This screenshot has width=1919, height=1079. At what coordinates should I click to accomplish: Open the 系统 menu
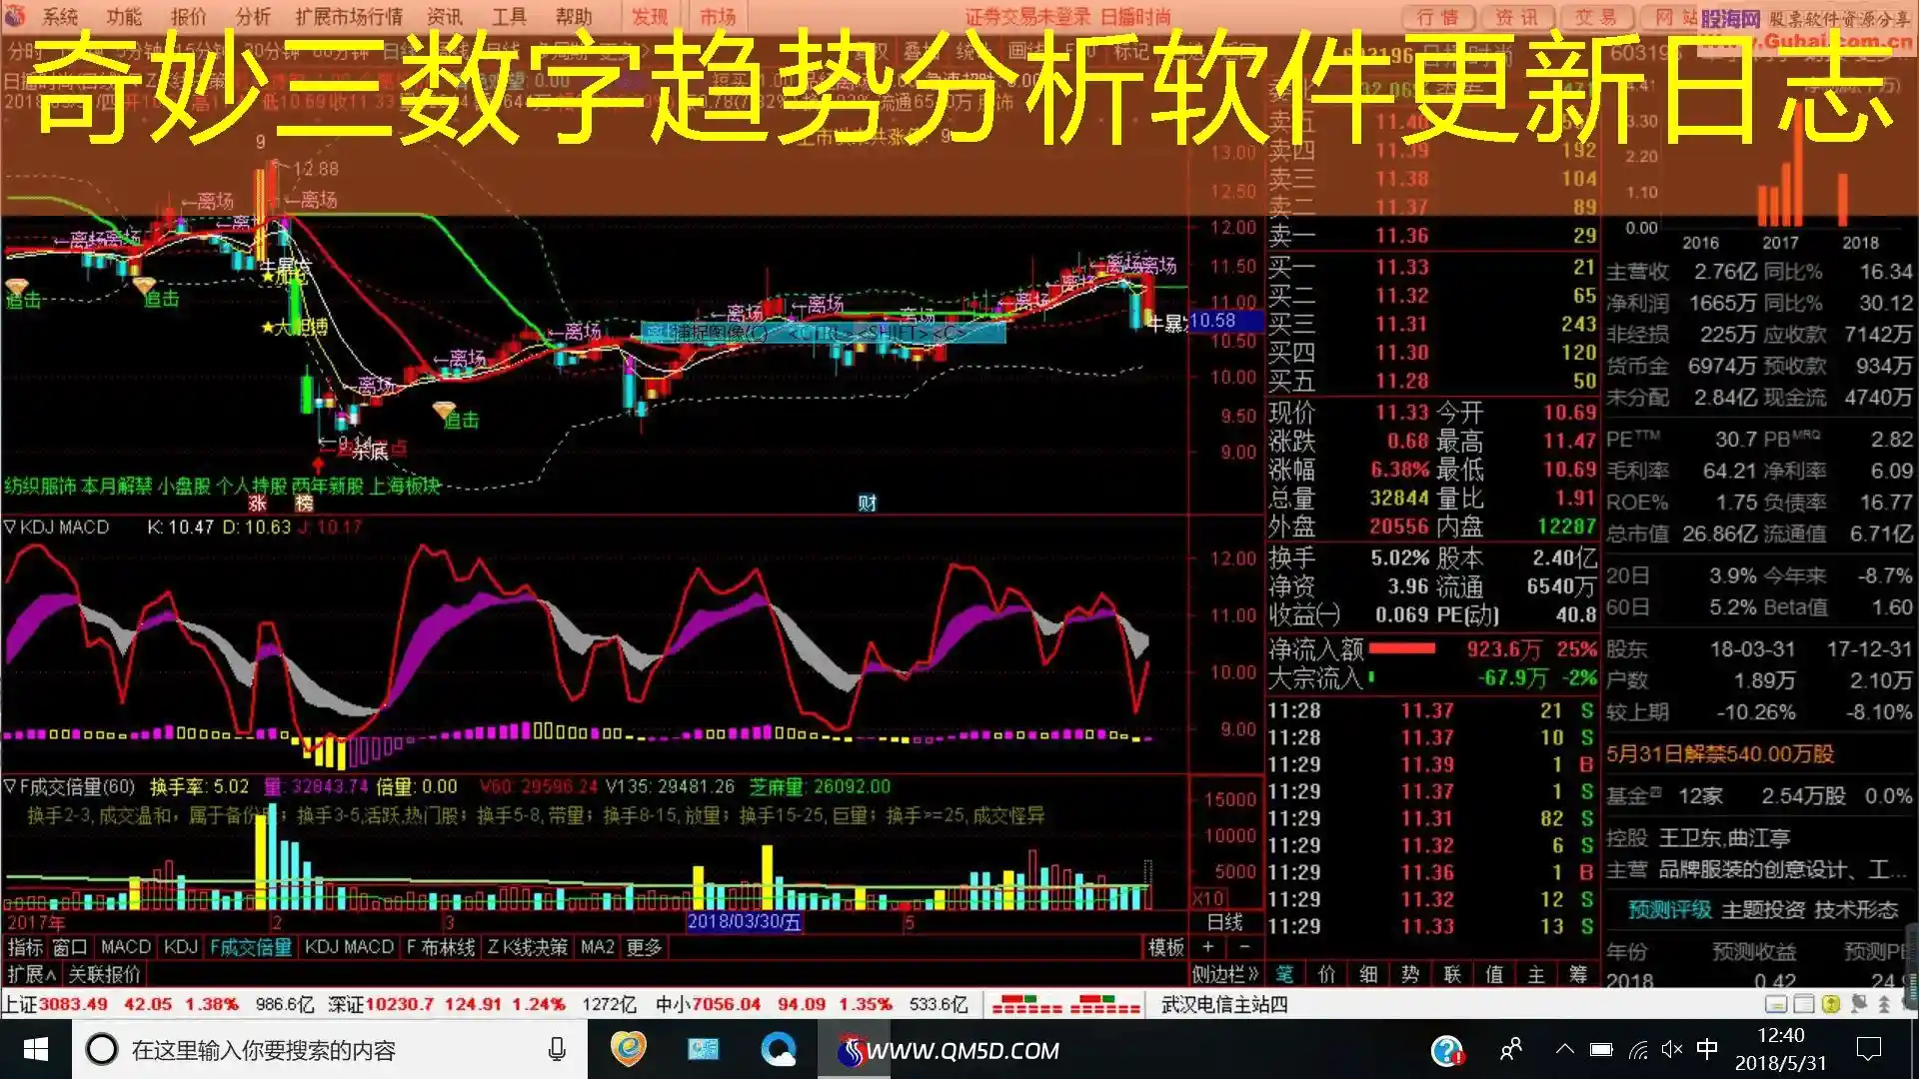point(60,17)
